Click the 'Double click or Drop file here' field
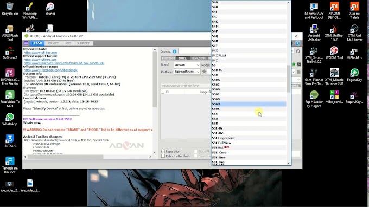The image size is (369, 207). [x=186, y=86]
